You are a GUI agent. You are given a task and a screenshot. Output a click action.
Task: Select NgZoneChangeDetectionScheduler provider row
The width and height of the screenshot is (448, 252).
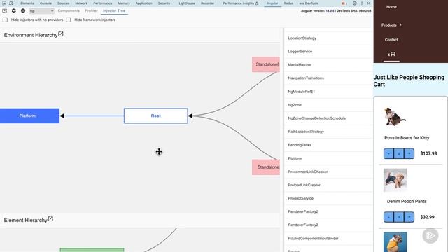point(328,118)
